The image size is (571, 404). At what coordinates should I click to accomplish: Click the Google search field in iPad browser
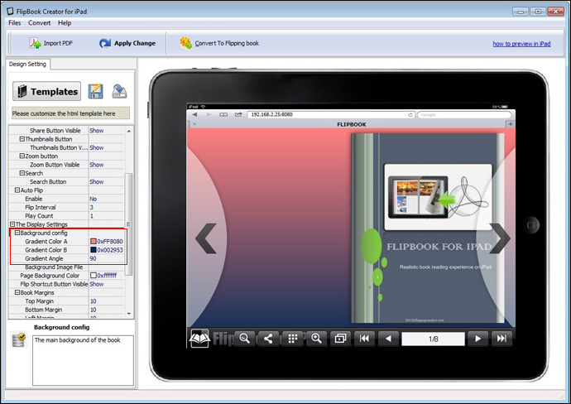(464, 115)
